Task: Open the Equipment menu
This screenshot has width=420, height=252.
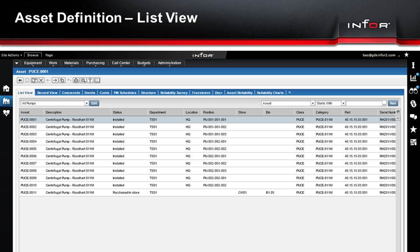Action: 33,63
